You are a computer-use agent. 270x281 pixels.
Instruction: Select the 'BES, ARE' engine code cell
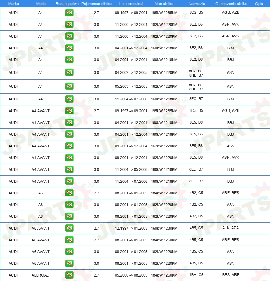click(x=231, y=275)
